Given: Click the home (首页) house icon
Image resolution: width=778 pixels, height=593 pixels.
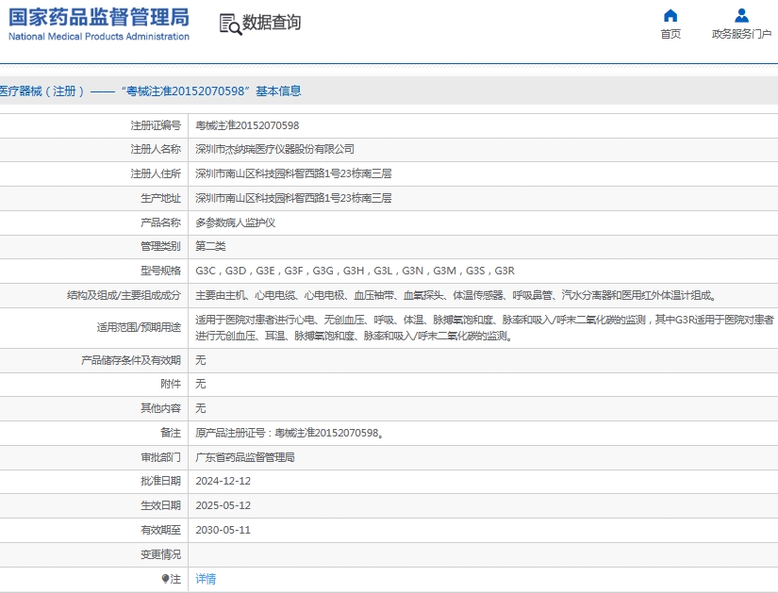Looking at the screenshot, I should click(670, 16).
